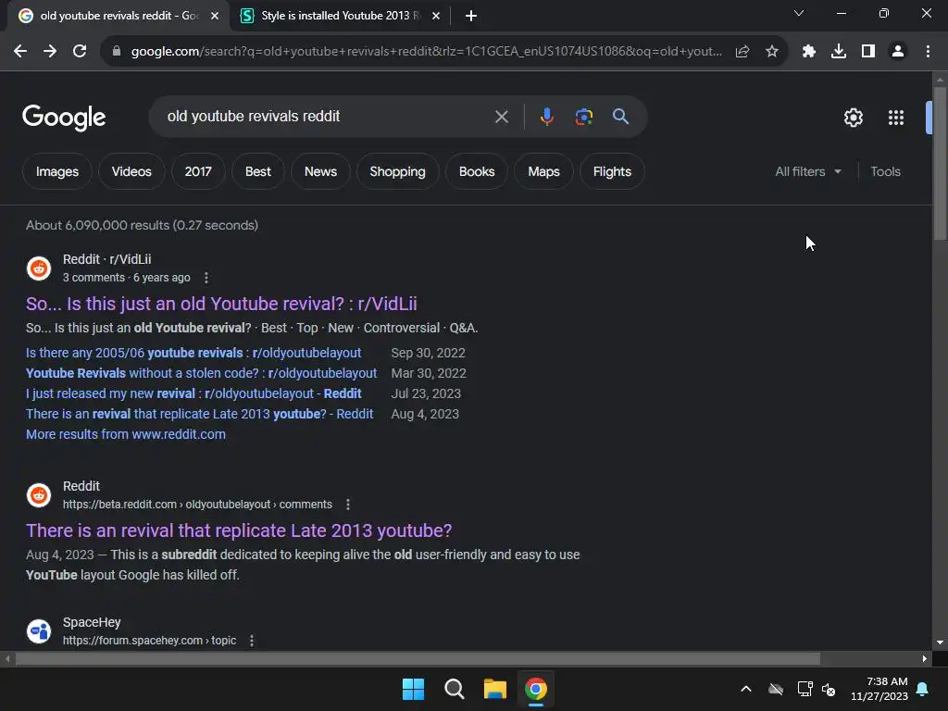The height and width of the screenshot is (711, 948).
Task: Click the scrollbar down arrow
Action: [x=940, y=642]
